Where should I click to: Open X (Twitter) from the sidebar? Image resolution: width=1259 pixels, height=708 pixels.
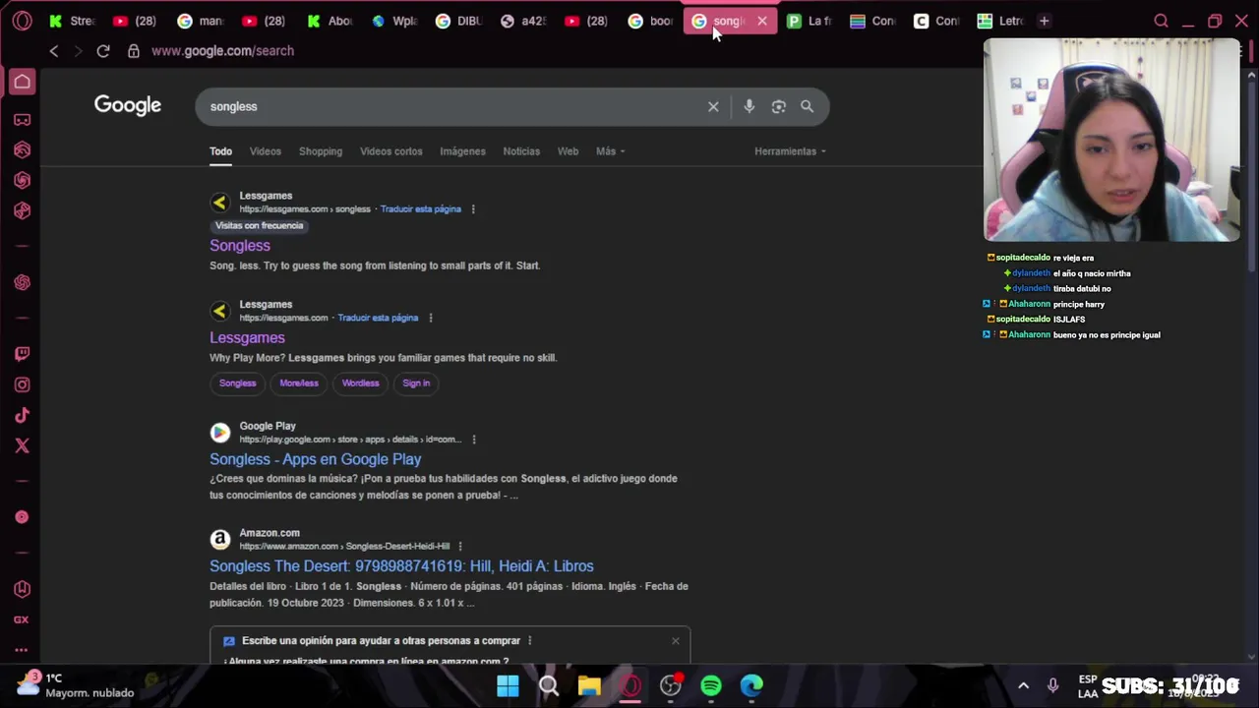point(22,446)
